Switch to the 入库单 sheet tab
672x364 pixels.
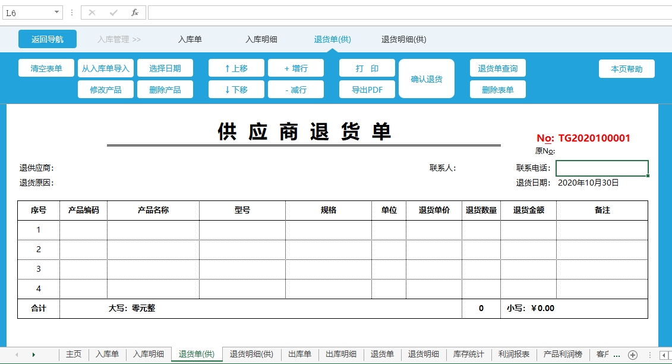pos(107,354)
